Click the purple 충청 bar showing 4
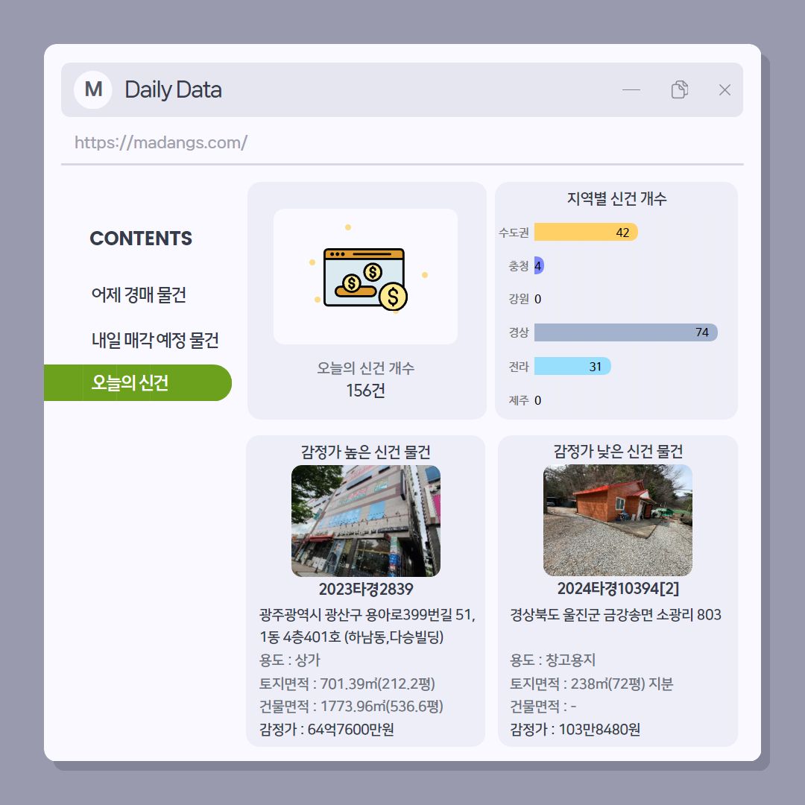 (539, 265)
